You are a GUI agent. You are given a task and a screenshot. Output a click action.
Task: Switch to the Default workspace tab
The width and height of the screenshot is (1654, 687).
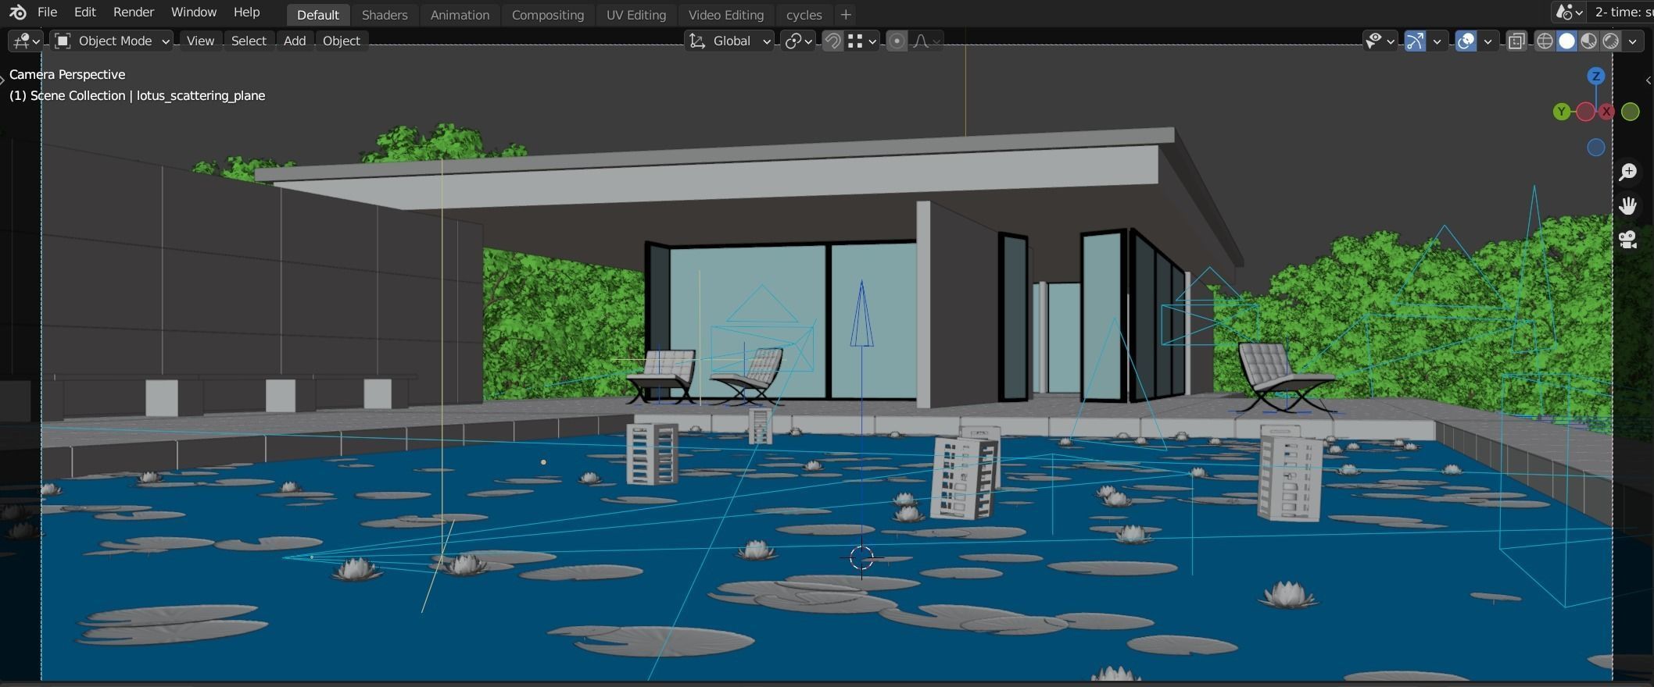[x=317, y=15]
